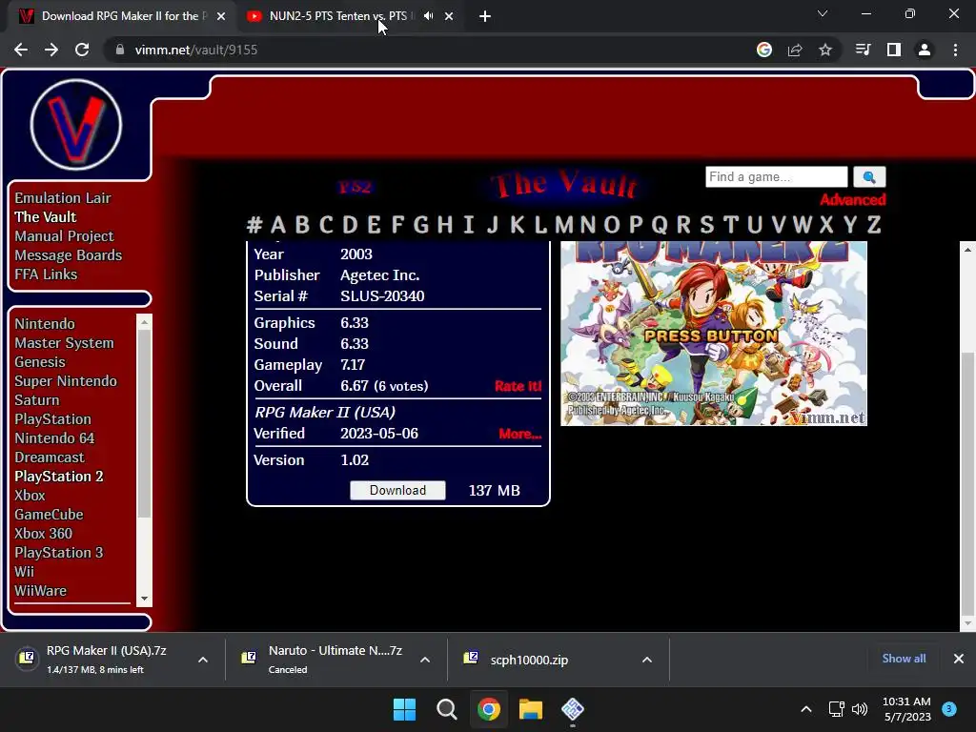
Task: Click the Find a game search field
Action: point(776,176)
